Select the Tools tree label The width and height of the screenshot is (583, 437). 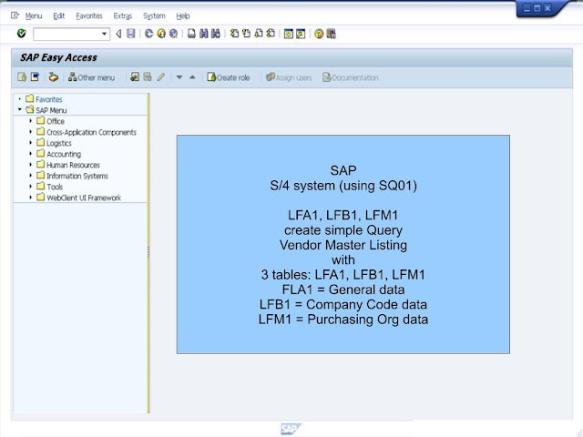(x=55, y=187)
